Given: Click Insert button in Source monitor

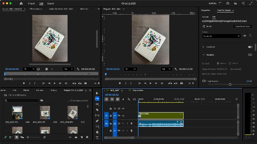Looking at the screenshot, I should click(x=74, y=83).
